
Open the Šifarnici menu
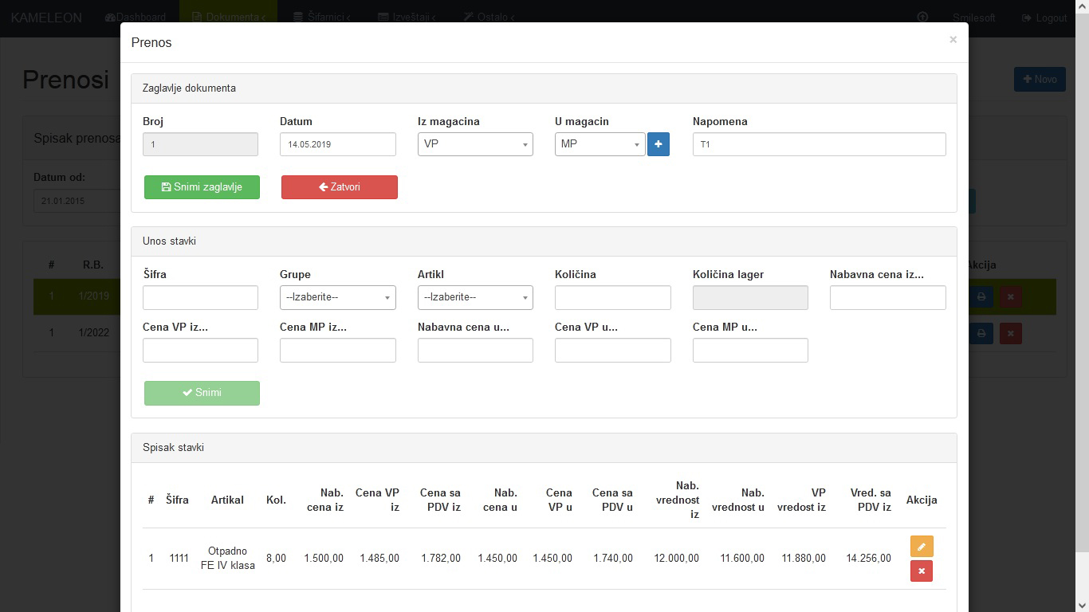[x=321, y=18]
